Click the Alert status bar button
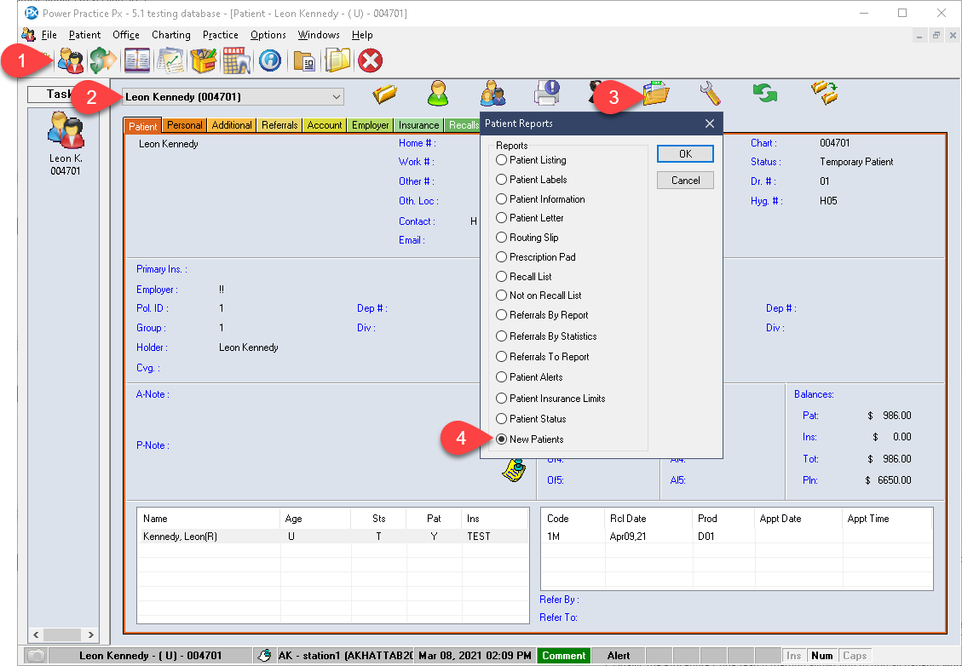This screenshot has width=962, height=666. tap(619, 656)
